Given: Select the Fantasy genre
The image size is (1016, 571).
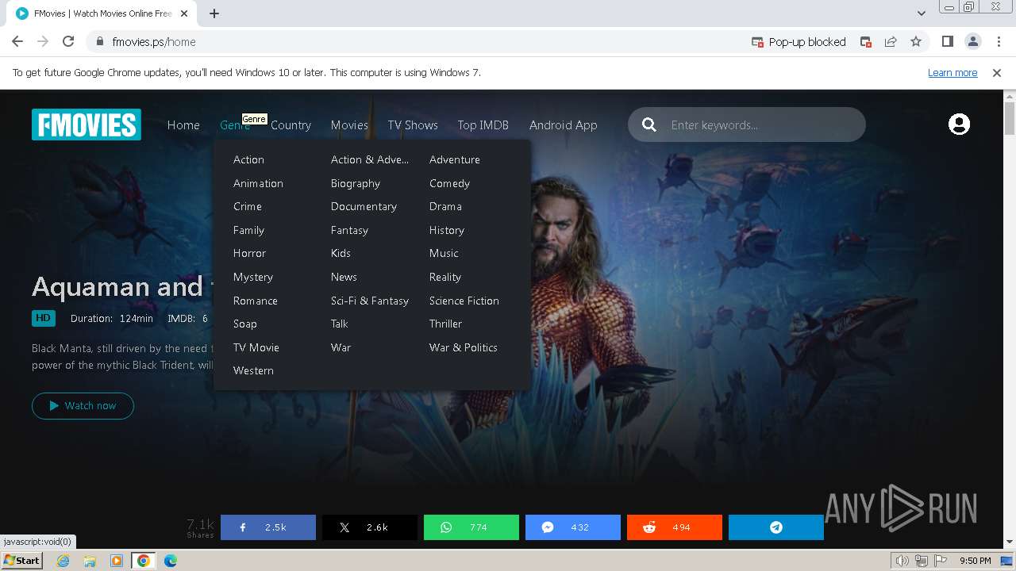Looking at the screenshot, I should (x=349, y=230).
